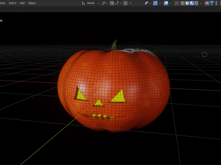Screen dimensions: 221x165
Task: Open the Object menu
Action: [x=32, y=3]
